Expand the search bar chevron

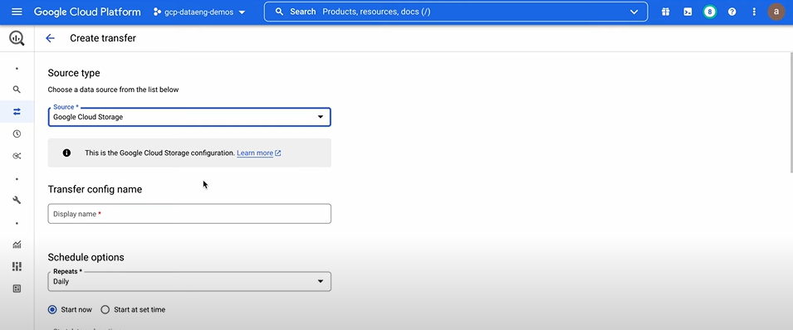tap(634, 12)
